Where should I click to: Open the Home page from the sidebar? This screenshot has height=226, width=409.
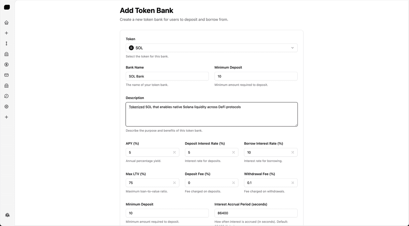pos(6,22)
